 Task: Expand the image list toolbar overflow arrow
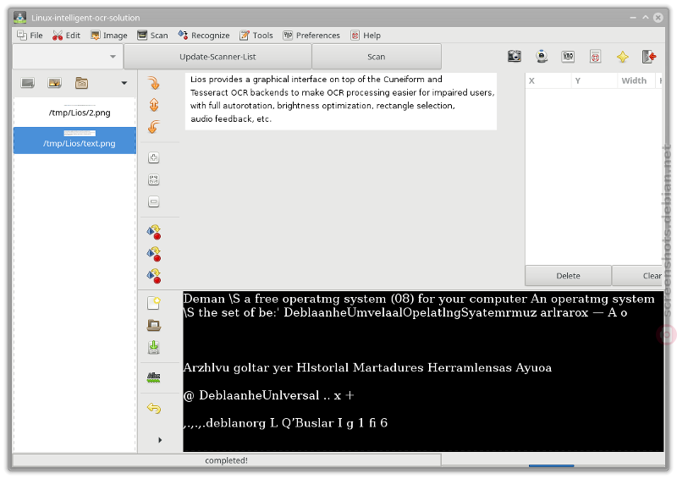124,83
